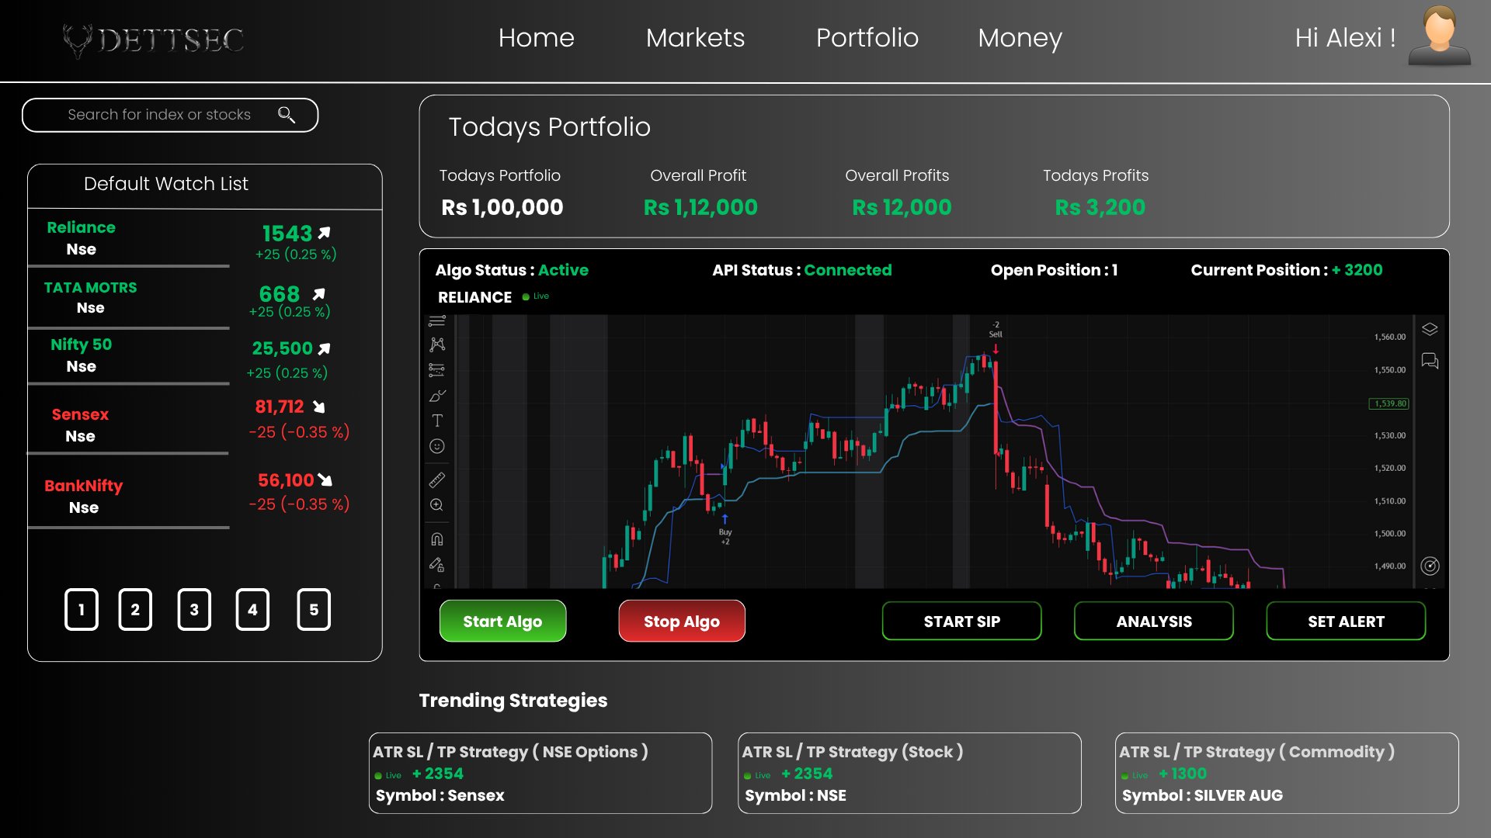Select the Text tool in the chart toolbar
Viewport: 1491px width, 838px height.
click(437, 421)
